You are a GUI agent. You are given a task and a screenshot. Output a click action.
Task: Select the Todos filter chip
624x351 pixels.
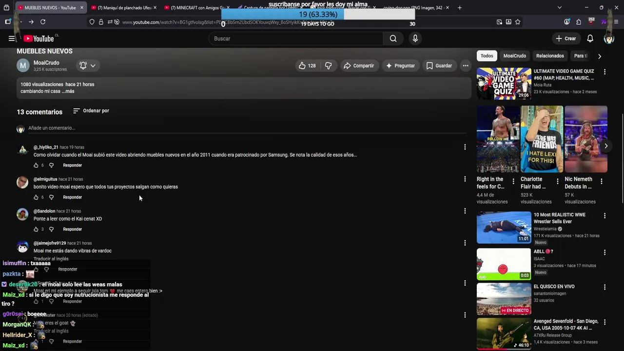(x=487, y=56)
